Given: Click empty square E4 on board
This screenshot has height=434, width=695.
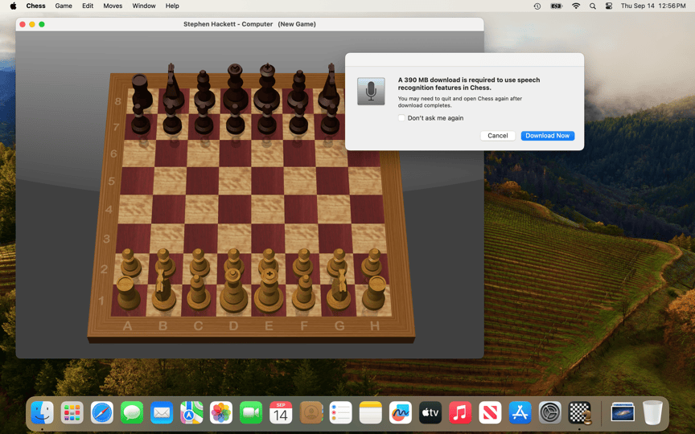Looking at the screenshot, I should 267,209.
